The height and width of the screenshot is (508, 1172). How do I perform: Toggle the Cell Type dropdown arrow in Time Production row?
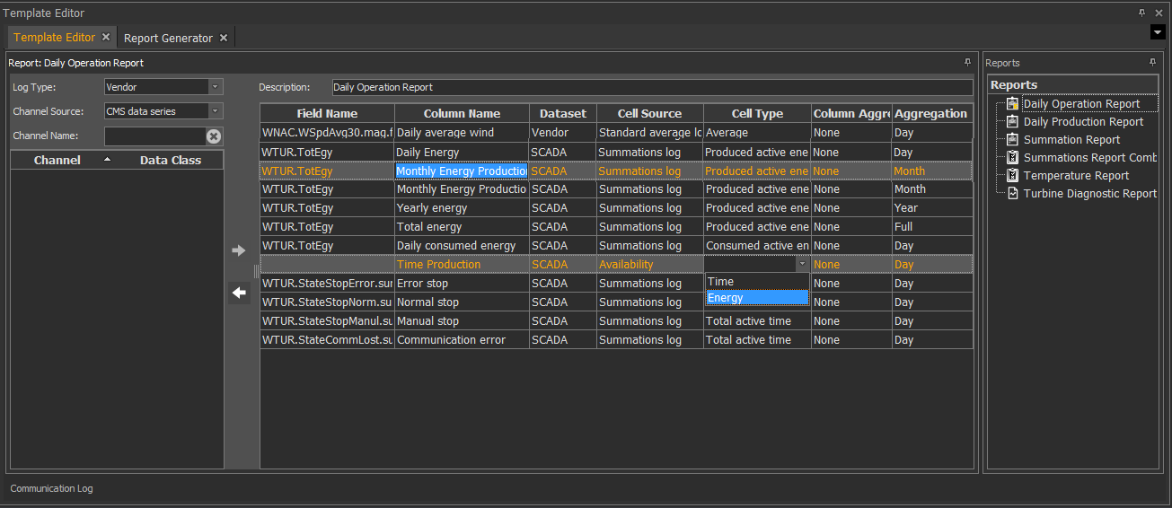(x=801, y=265)
